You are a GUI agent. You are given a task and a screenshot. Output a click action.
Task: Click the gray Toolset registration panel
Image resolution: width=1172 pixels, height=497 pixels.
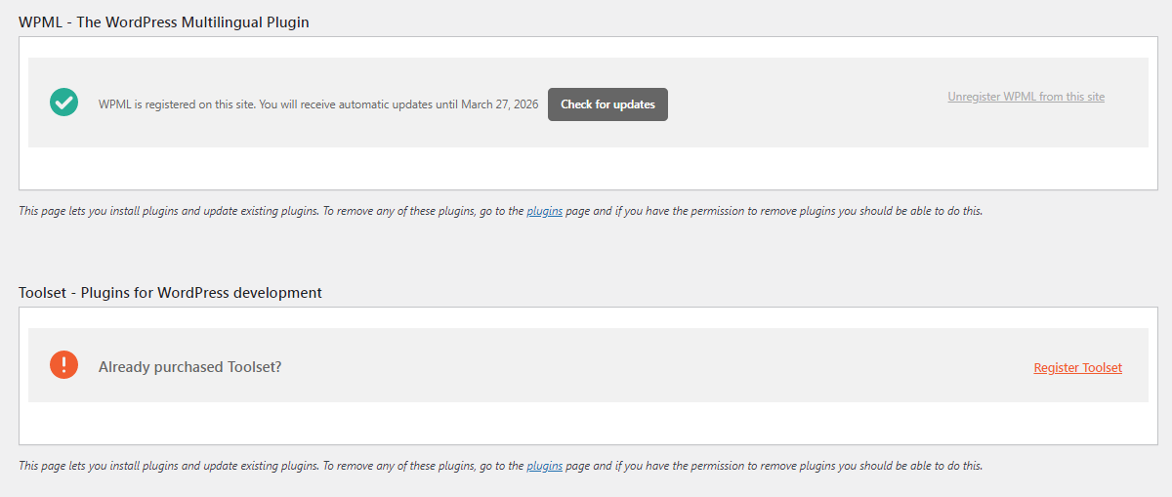pos(588,365)
